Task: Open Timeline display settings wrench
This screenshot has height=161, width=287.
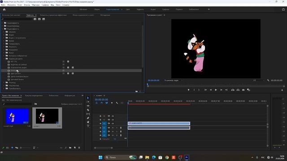Action: coord(117,103)
